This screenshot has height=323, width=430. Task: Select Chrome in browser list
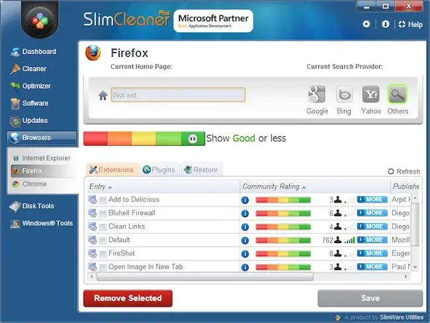pos(30,184)
